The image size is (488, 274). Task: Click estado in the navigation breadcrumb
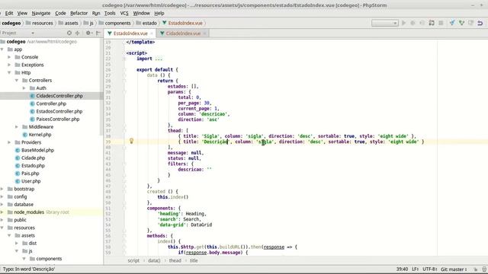click(x=146, y=23)
